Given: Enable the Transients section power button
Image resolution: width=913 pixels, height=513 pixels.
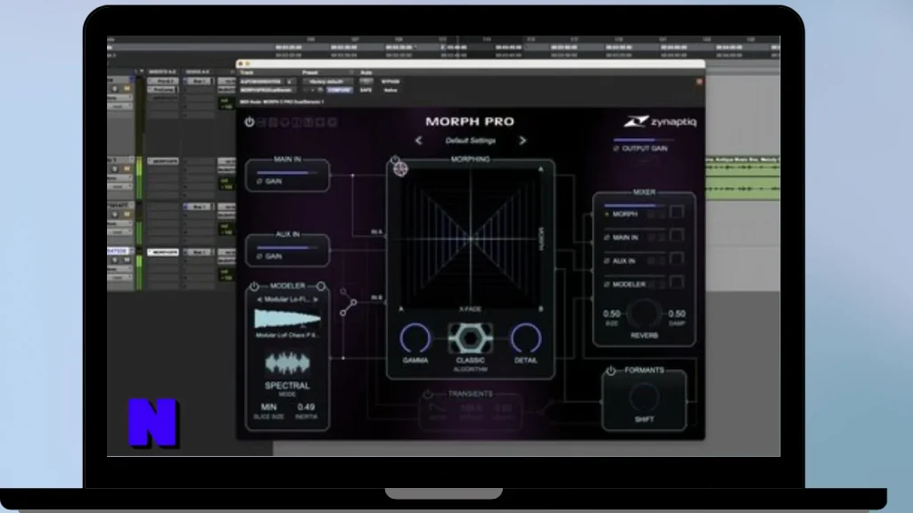Looking at the screenshot, I should coord(427,395).
